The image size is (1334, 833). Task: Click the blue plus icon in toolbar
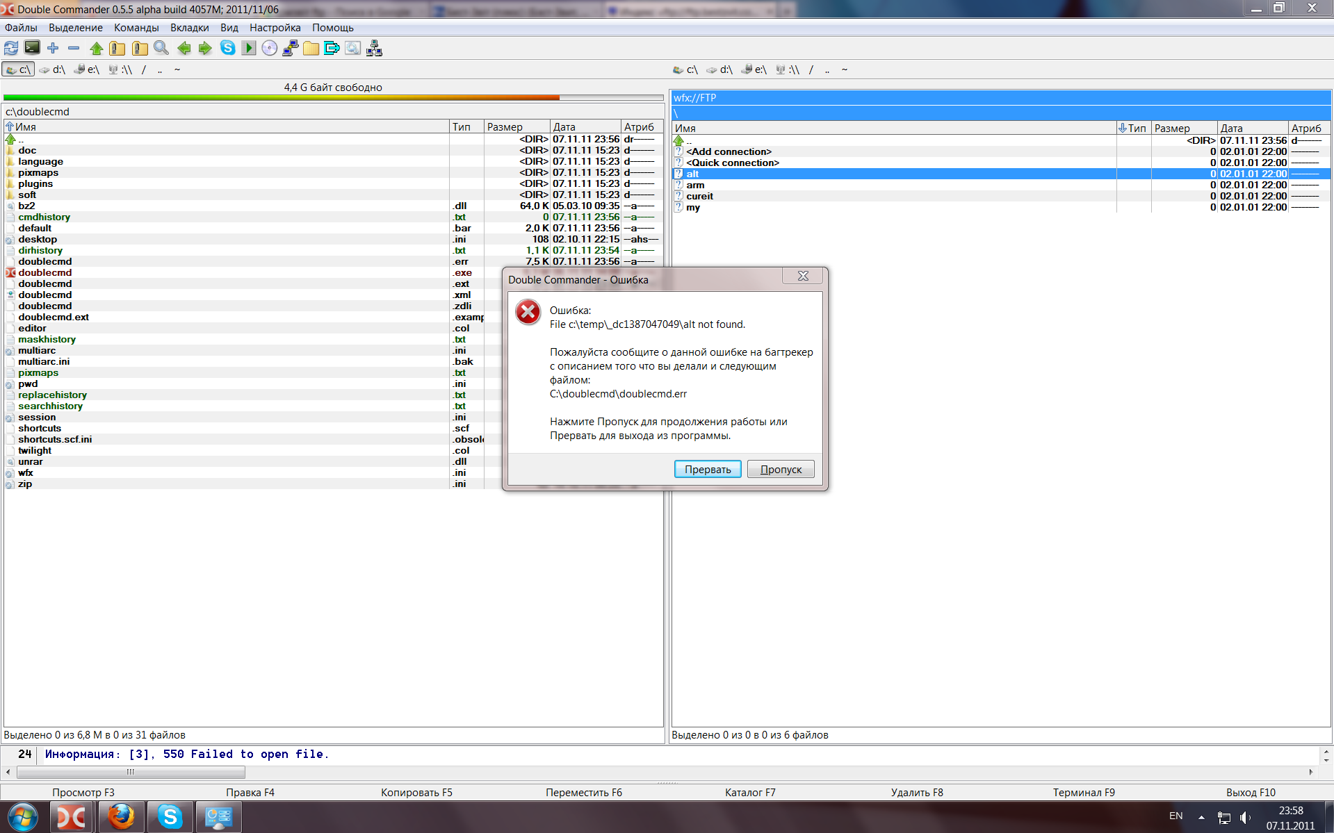point(53,48)
